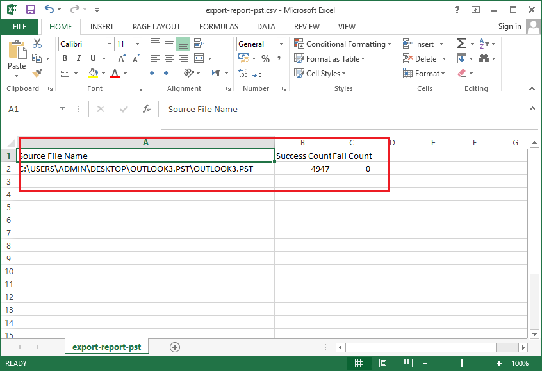Click the Borders icon
This screenshot has width=542, height=371.
[65, 73]
